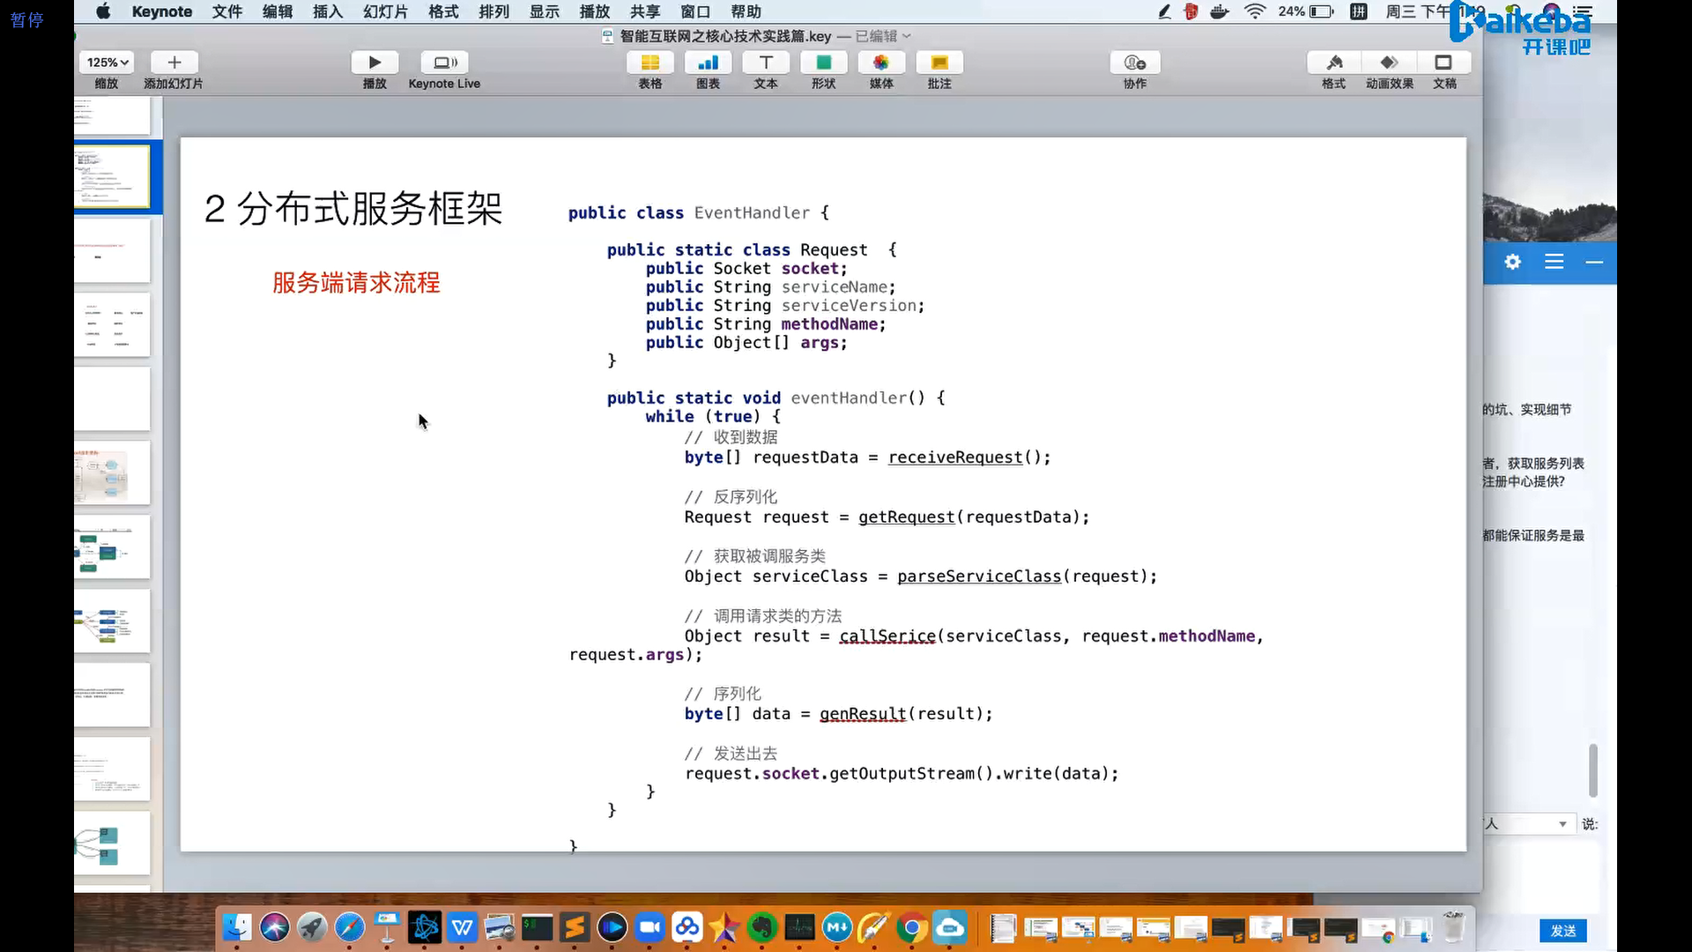Toggle the 动画效果 animate inspector
1692x952 pixels.
click(x=1389, y=63)
